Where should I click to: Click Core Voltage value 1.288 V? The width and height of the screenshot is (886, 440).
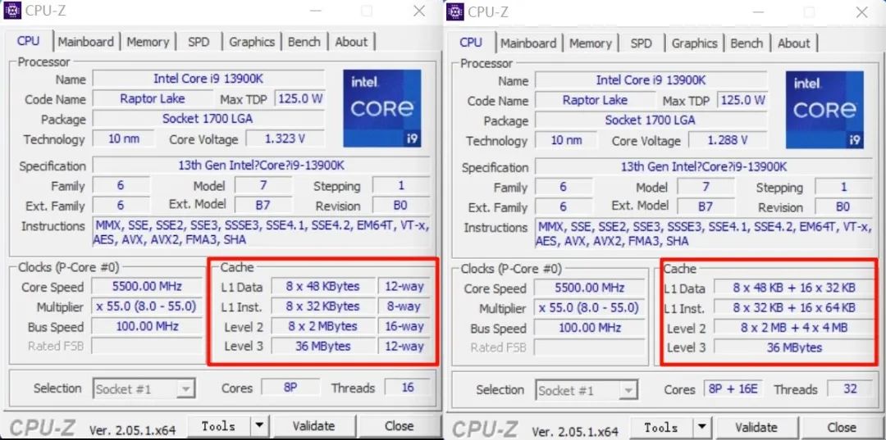pyautogui.click(x=728, y=140)
